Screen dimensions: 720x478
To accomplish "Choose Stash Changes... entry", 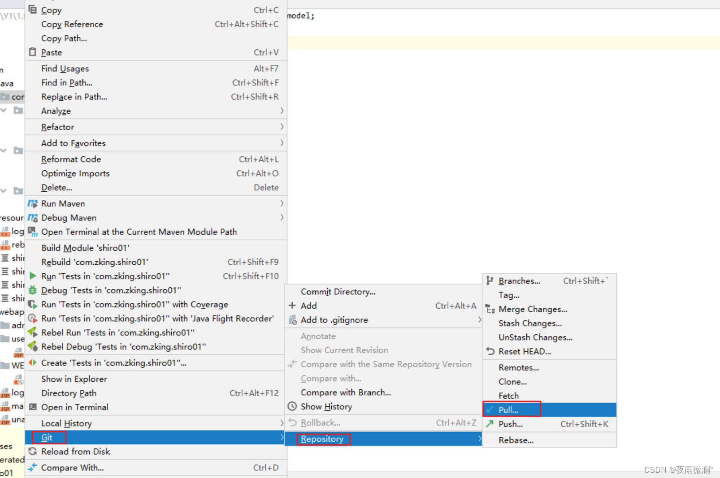I will coord(550,323).
